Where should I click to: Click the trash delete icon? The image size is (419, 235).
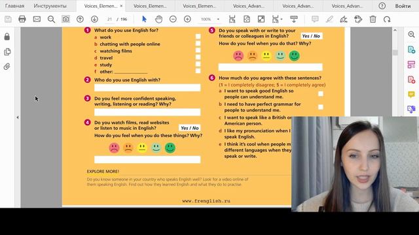tap(373, 19)
